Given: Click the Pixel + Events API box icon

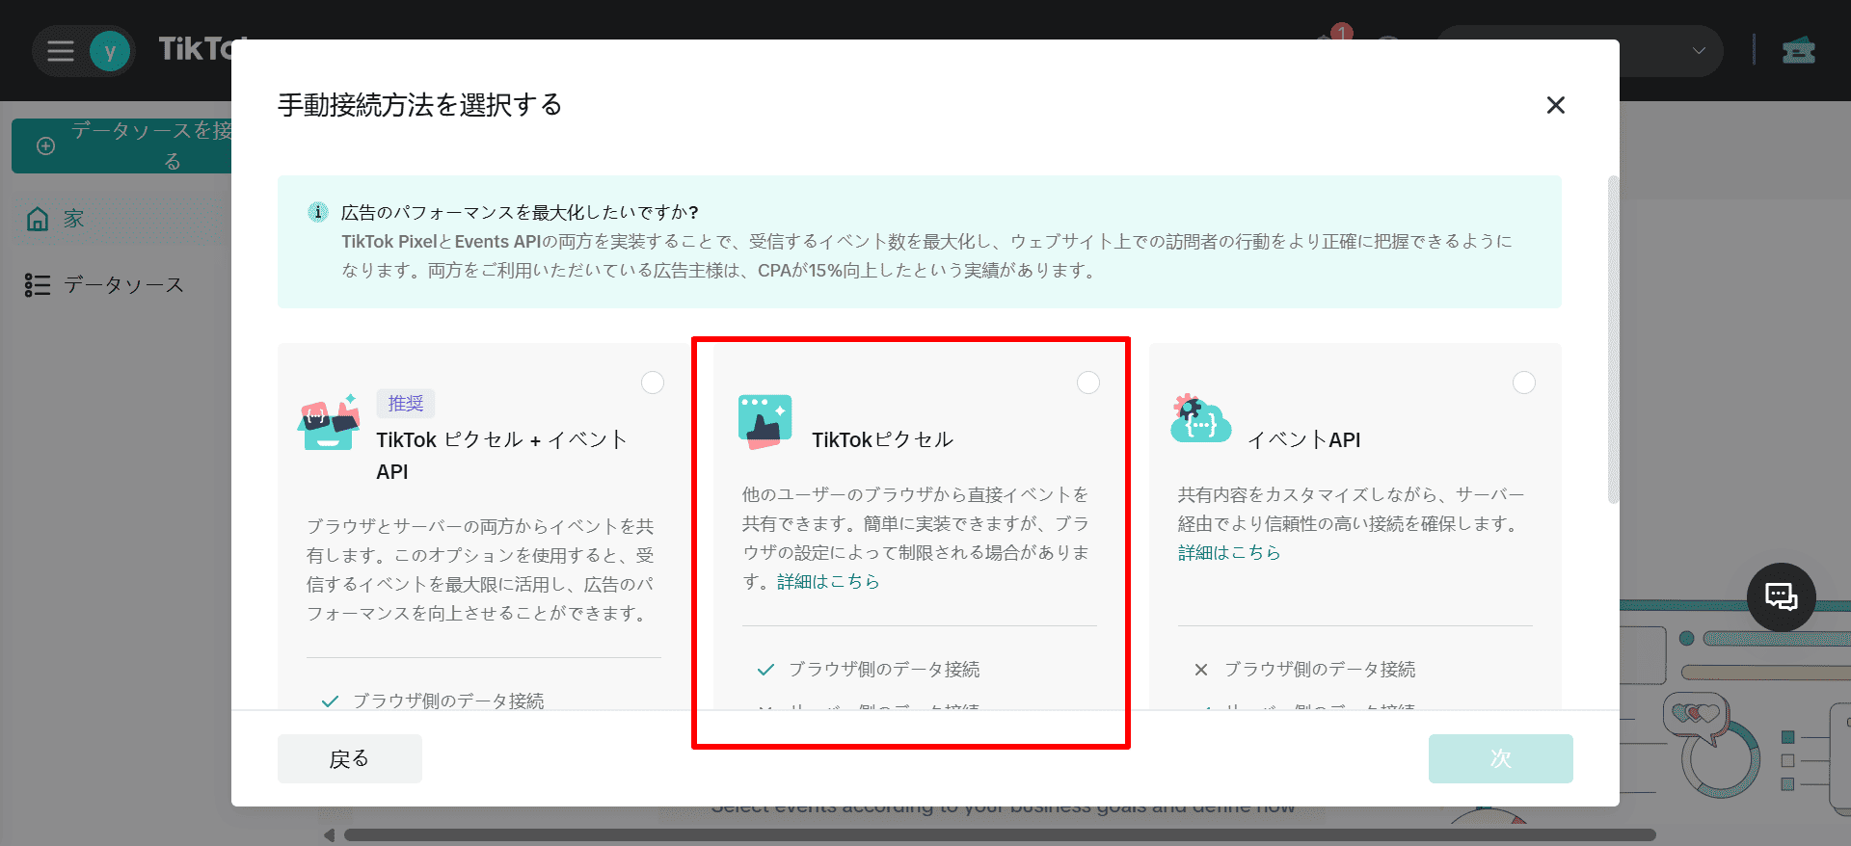Looking at the screenshot, I should [330, 422].
